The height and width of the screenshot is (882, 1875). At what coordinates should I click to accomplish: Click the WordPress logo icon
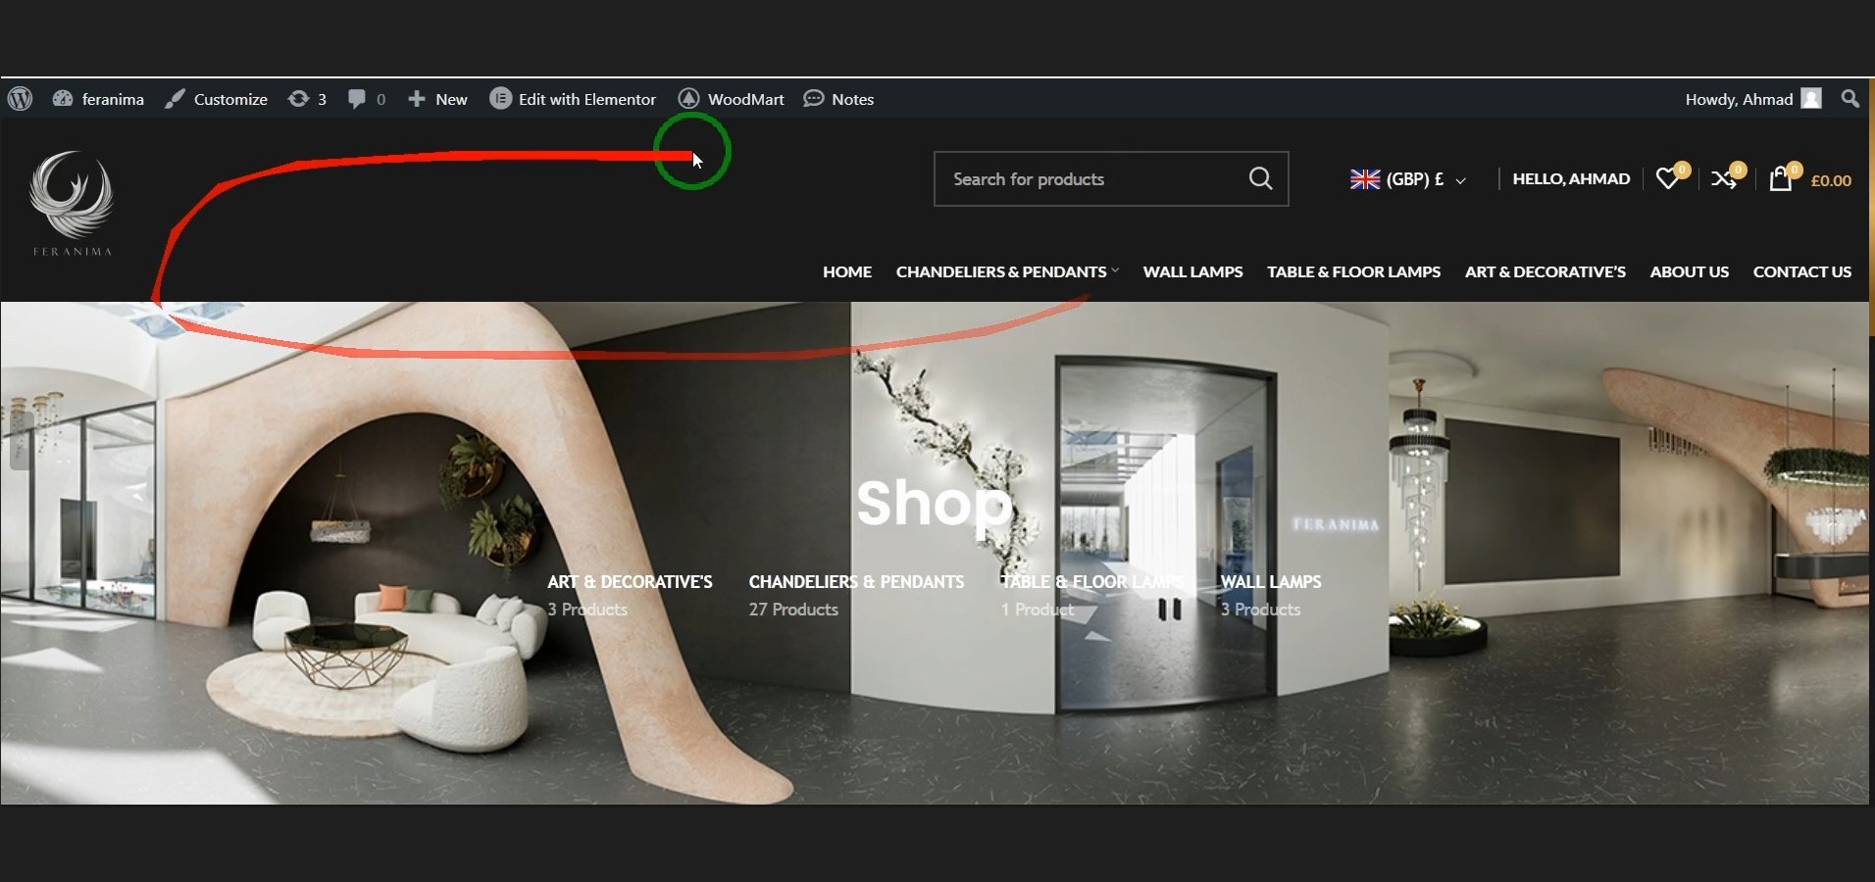pyautogui.click(x=20, y=99)
